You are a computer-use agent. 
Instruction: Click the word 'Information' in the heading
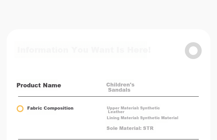point(43,50)
